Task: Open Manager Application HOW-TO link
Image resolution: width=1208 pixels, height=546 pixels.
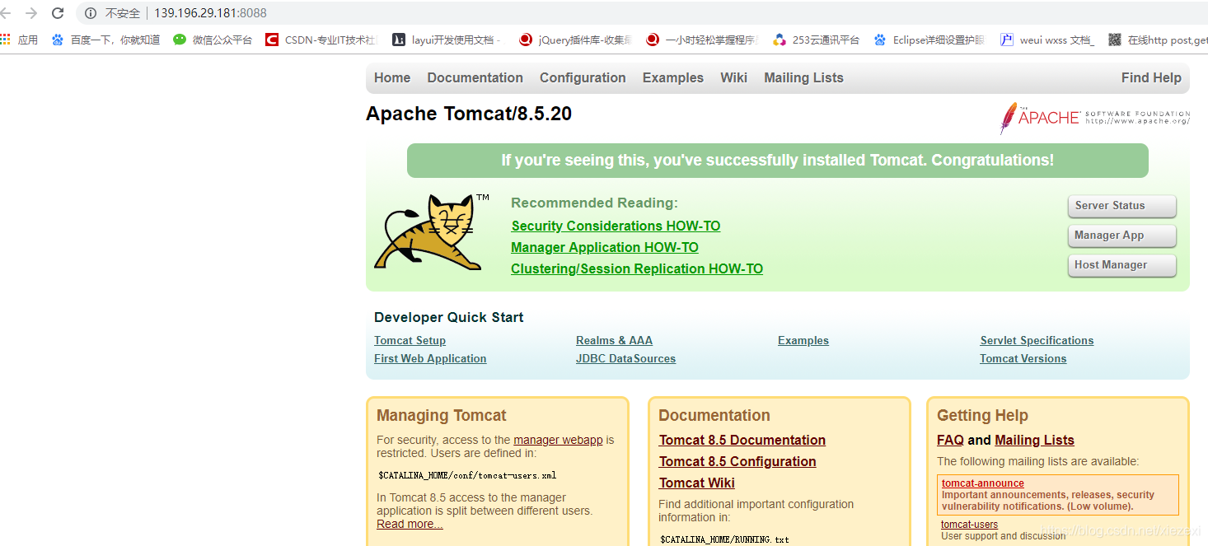Action: click(605, 247)
